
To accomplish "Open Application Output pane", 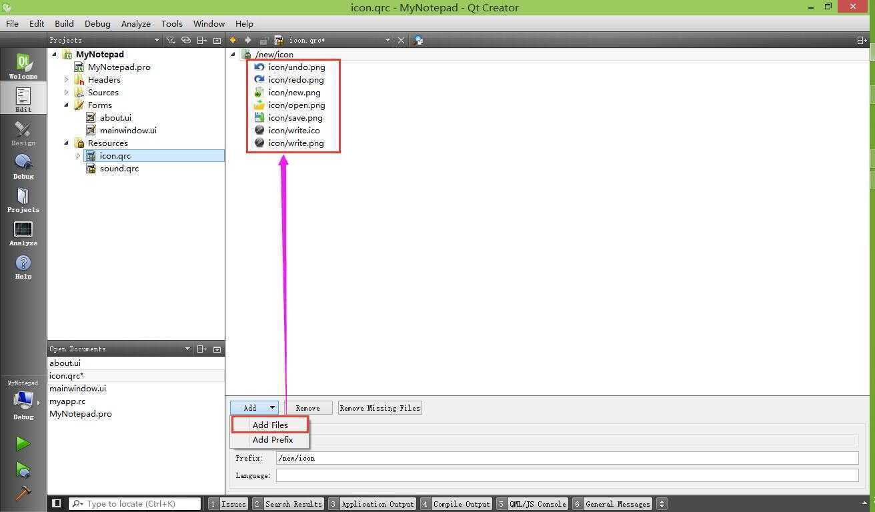I will [x=372, y=504].
